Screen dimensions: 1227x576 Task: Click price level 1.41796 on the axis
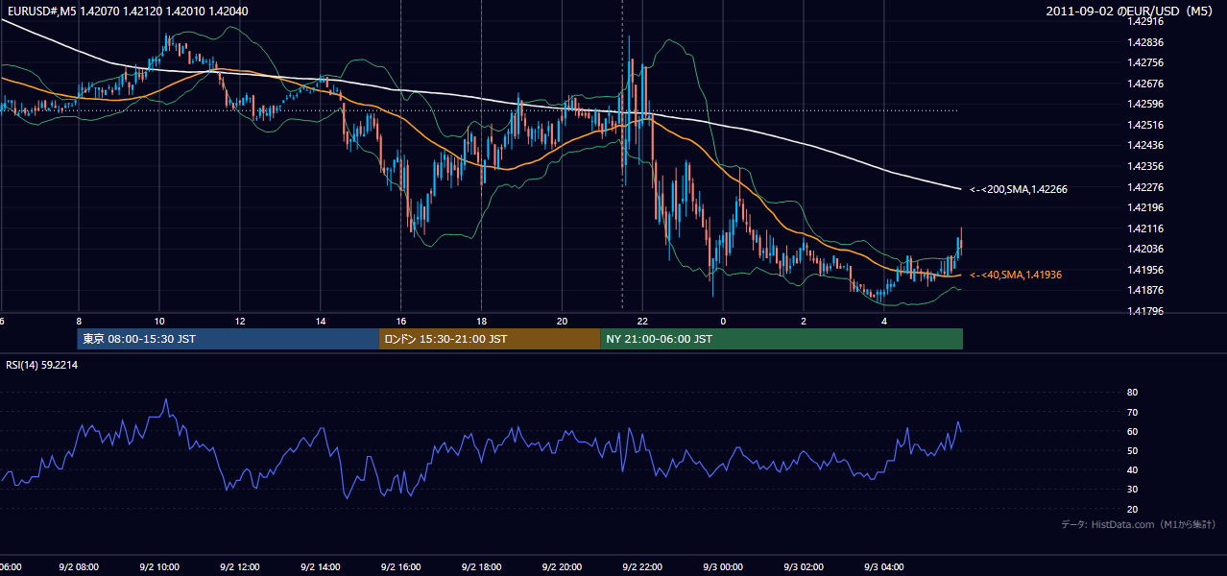[x=1147, y=310]
